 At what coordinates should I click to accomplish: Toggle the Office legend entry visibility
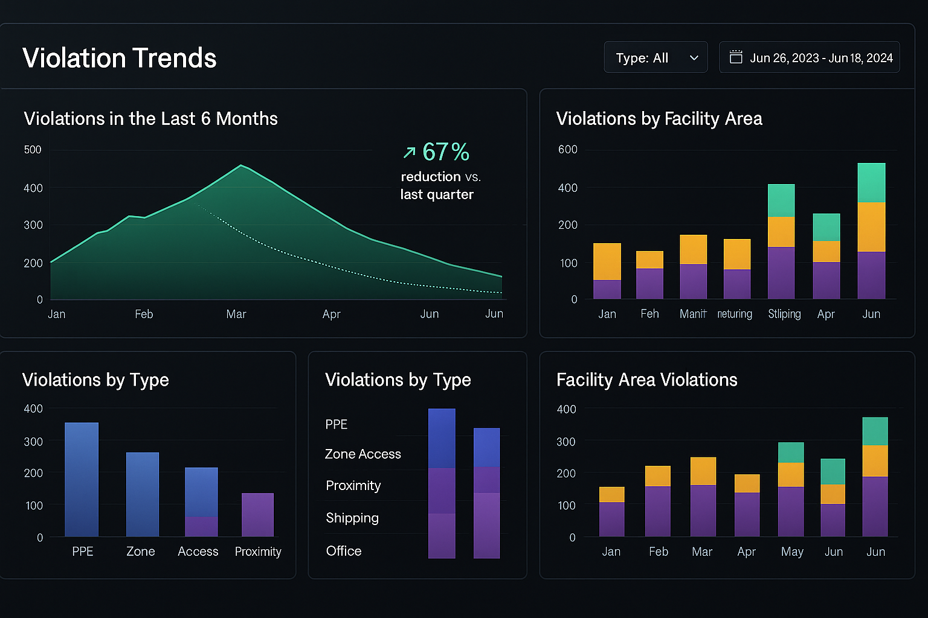[x=343, y=551]
